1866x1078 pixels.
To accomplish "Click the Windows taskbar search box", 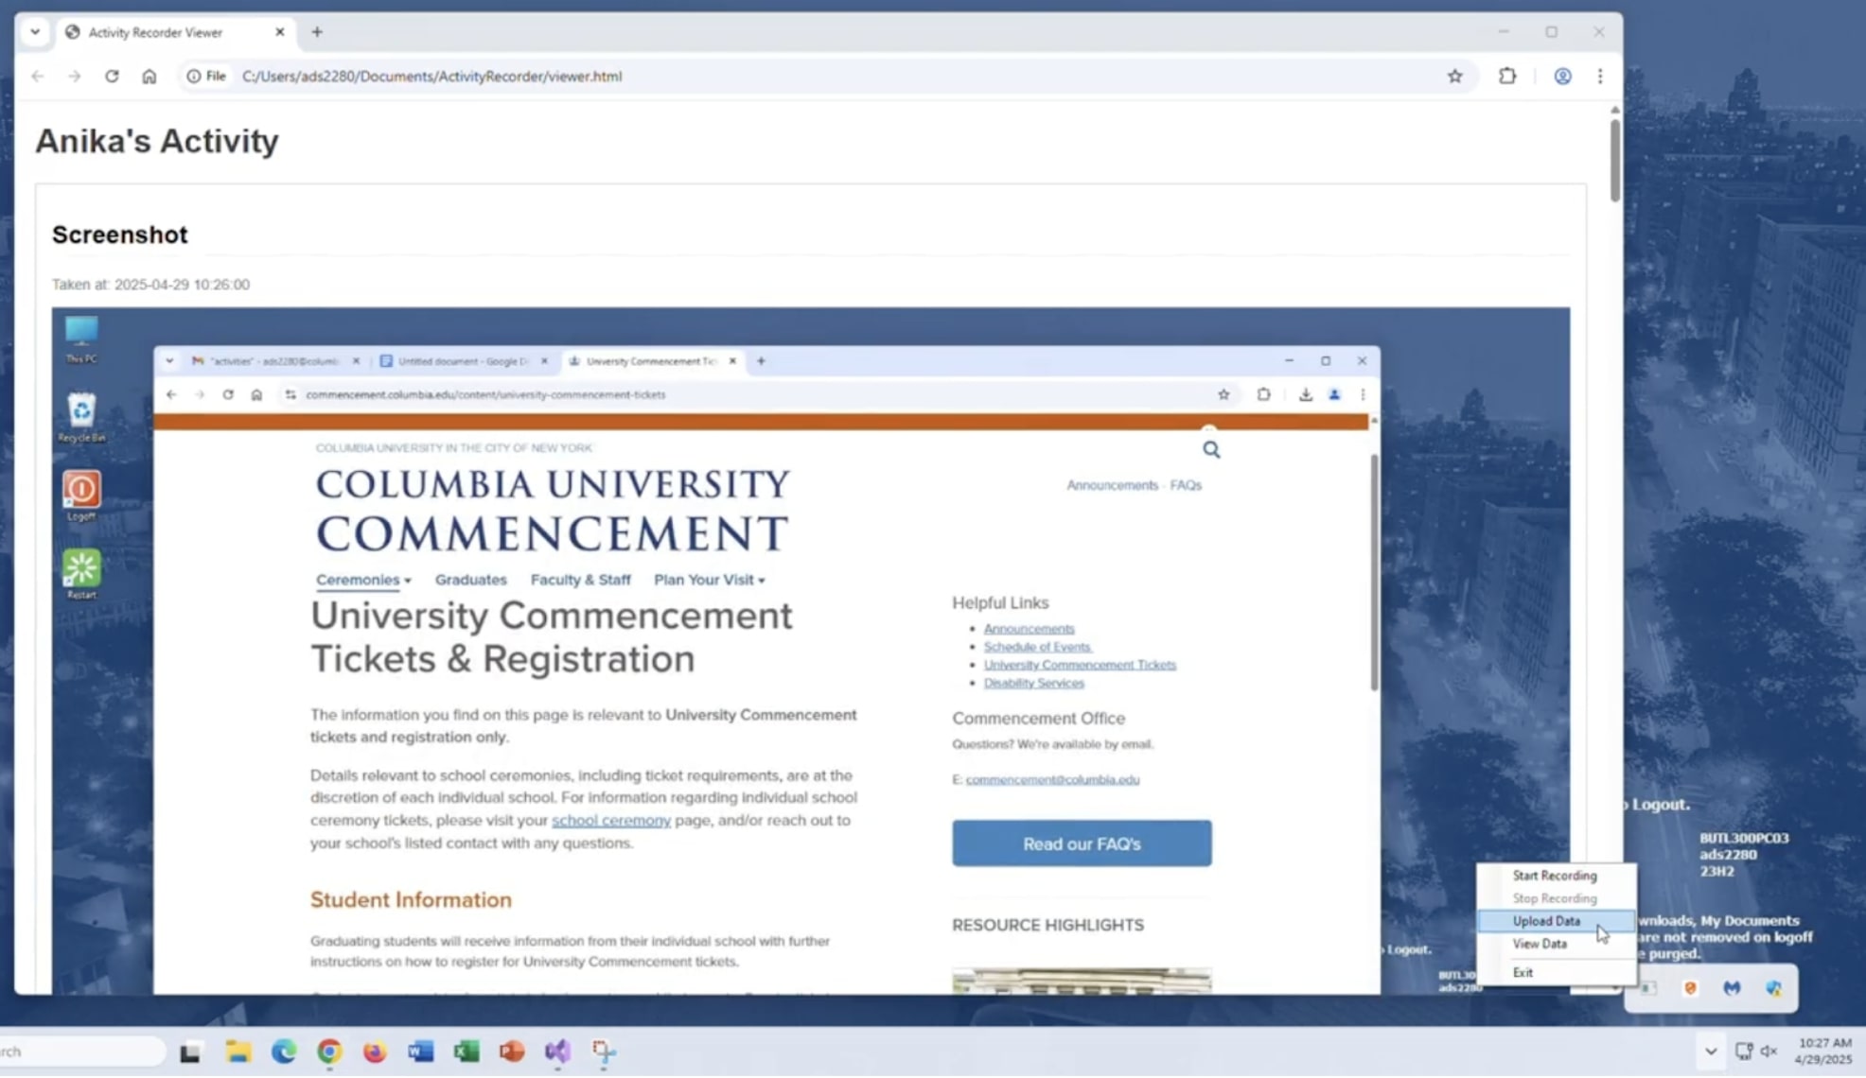I will click(x=83, y=1052).
